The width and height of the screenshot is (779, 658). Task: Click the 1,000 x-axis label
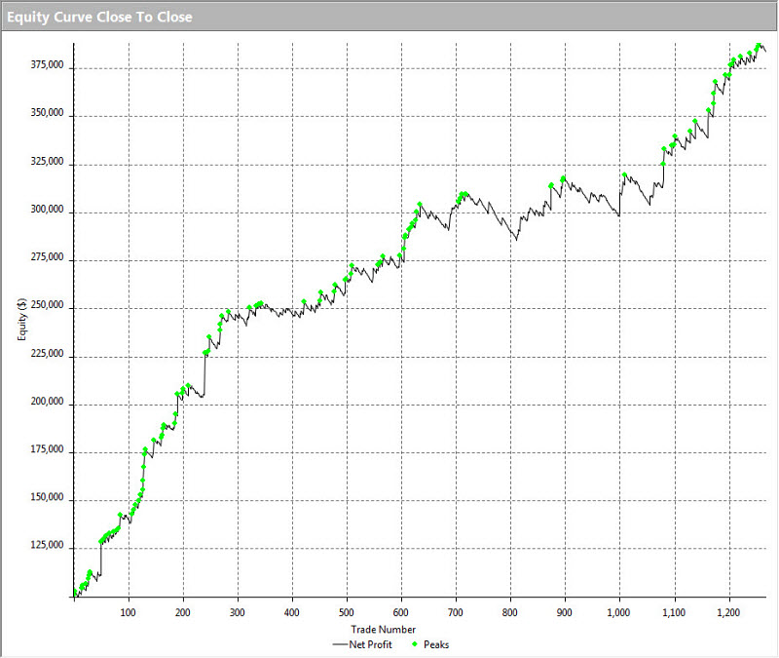pyautogui.click(x=619, y=612)
